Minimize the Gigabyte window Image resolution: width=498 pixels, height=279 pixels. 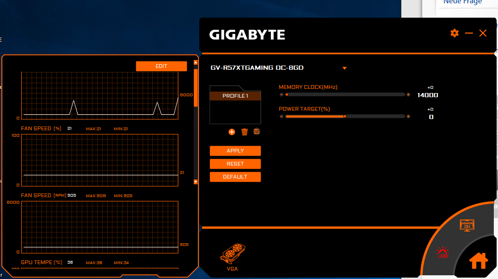(469, 33)
